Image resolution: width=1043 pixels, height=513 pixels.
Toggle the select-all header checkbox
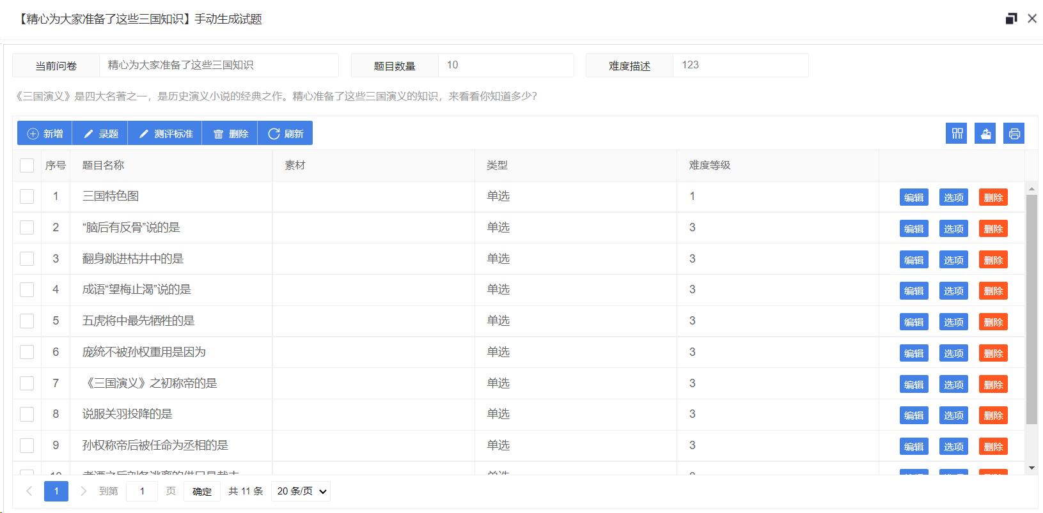(x=27, y=165)
